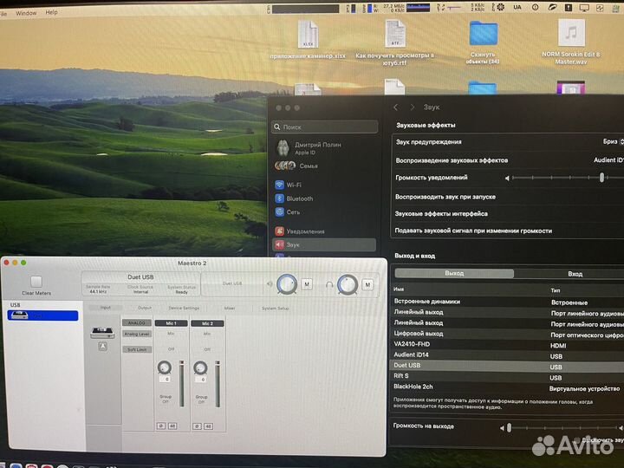Select NORM Sorokin Edit 8 Master.wav file
This screenshot has height=468, width=624.
[570, 42]
